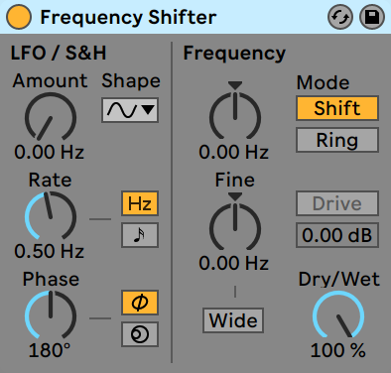Select Hz rate mode button
This screenshot has height=373, width=391.
coord(140,203)
